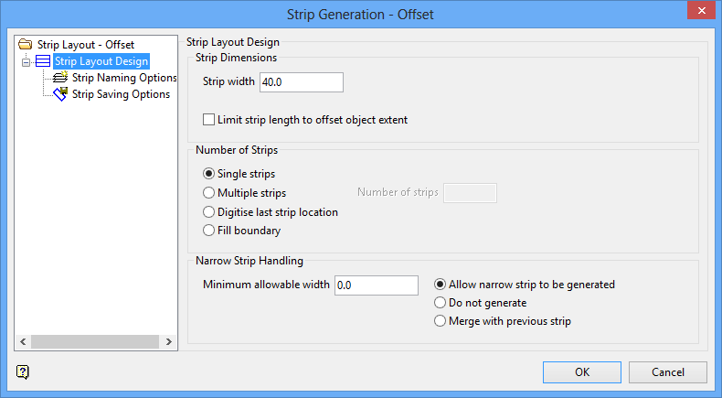
Task: Click the Strip Layout Design grid icon
Action: click(x=43, y=61)
